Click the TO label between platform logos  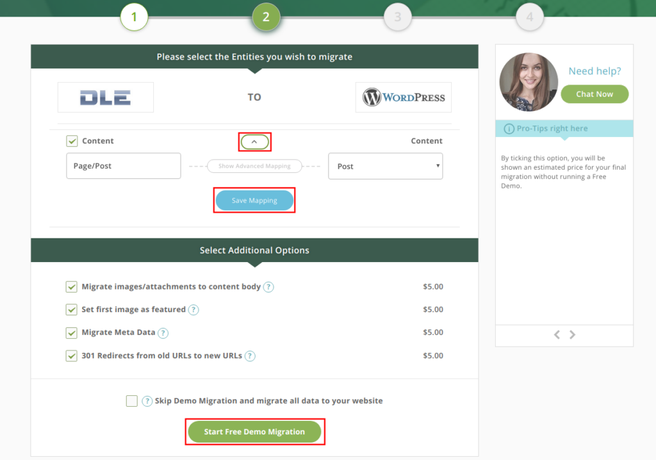254,97
